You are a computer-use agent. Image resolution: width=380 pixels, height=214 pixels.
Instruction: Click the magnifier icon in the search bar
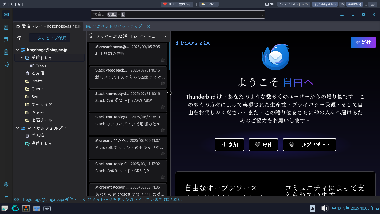click(x=261, y=14)
